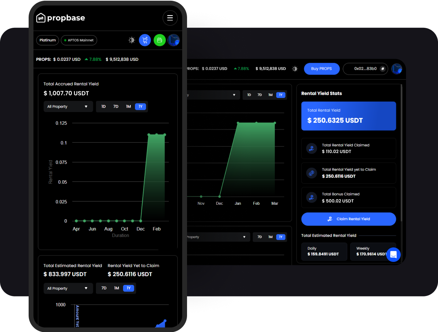This screenshot has height=332, width=438.
Task: Click the Buy PROPS button
Action: tap(322, 69)
